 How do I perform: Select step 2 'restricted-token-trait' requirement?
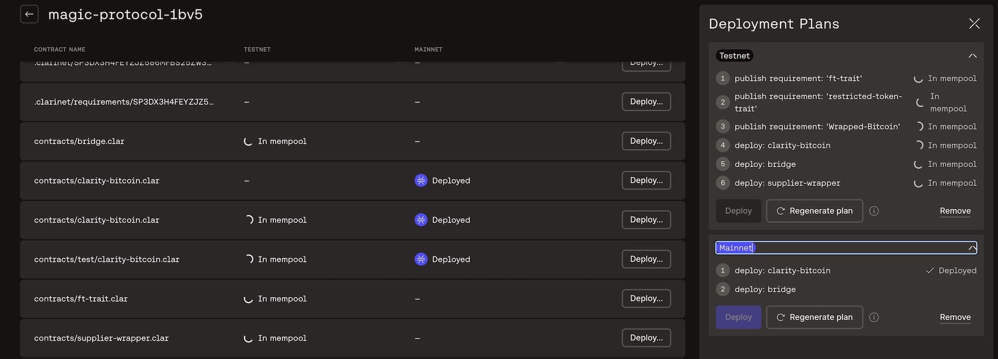click(x=818, y=102)
